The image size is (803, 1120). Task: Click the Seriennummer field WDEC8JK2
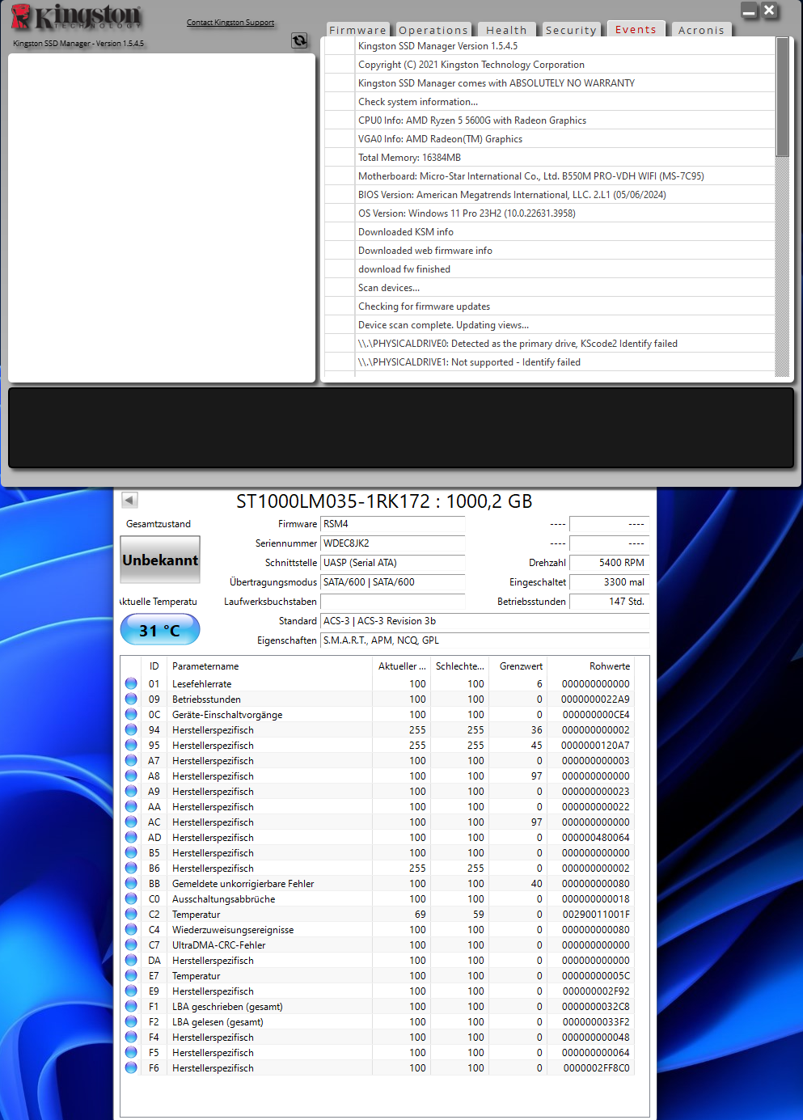coord(393,543)
